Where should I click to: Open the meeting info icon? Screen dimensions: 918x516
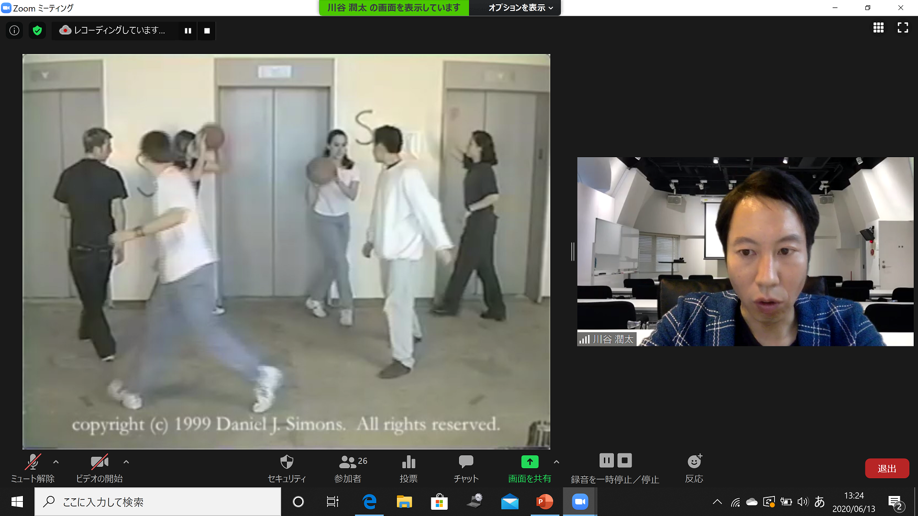click(14, 31)
